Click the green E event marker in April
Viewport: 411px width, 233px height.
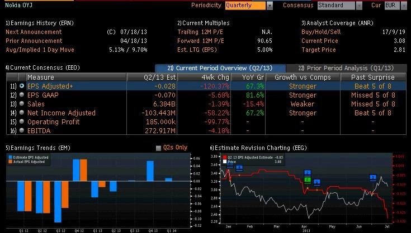coord(308,180)
